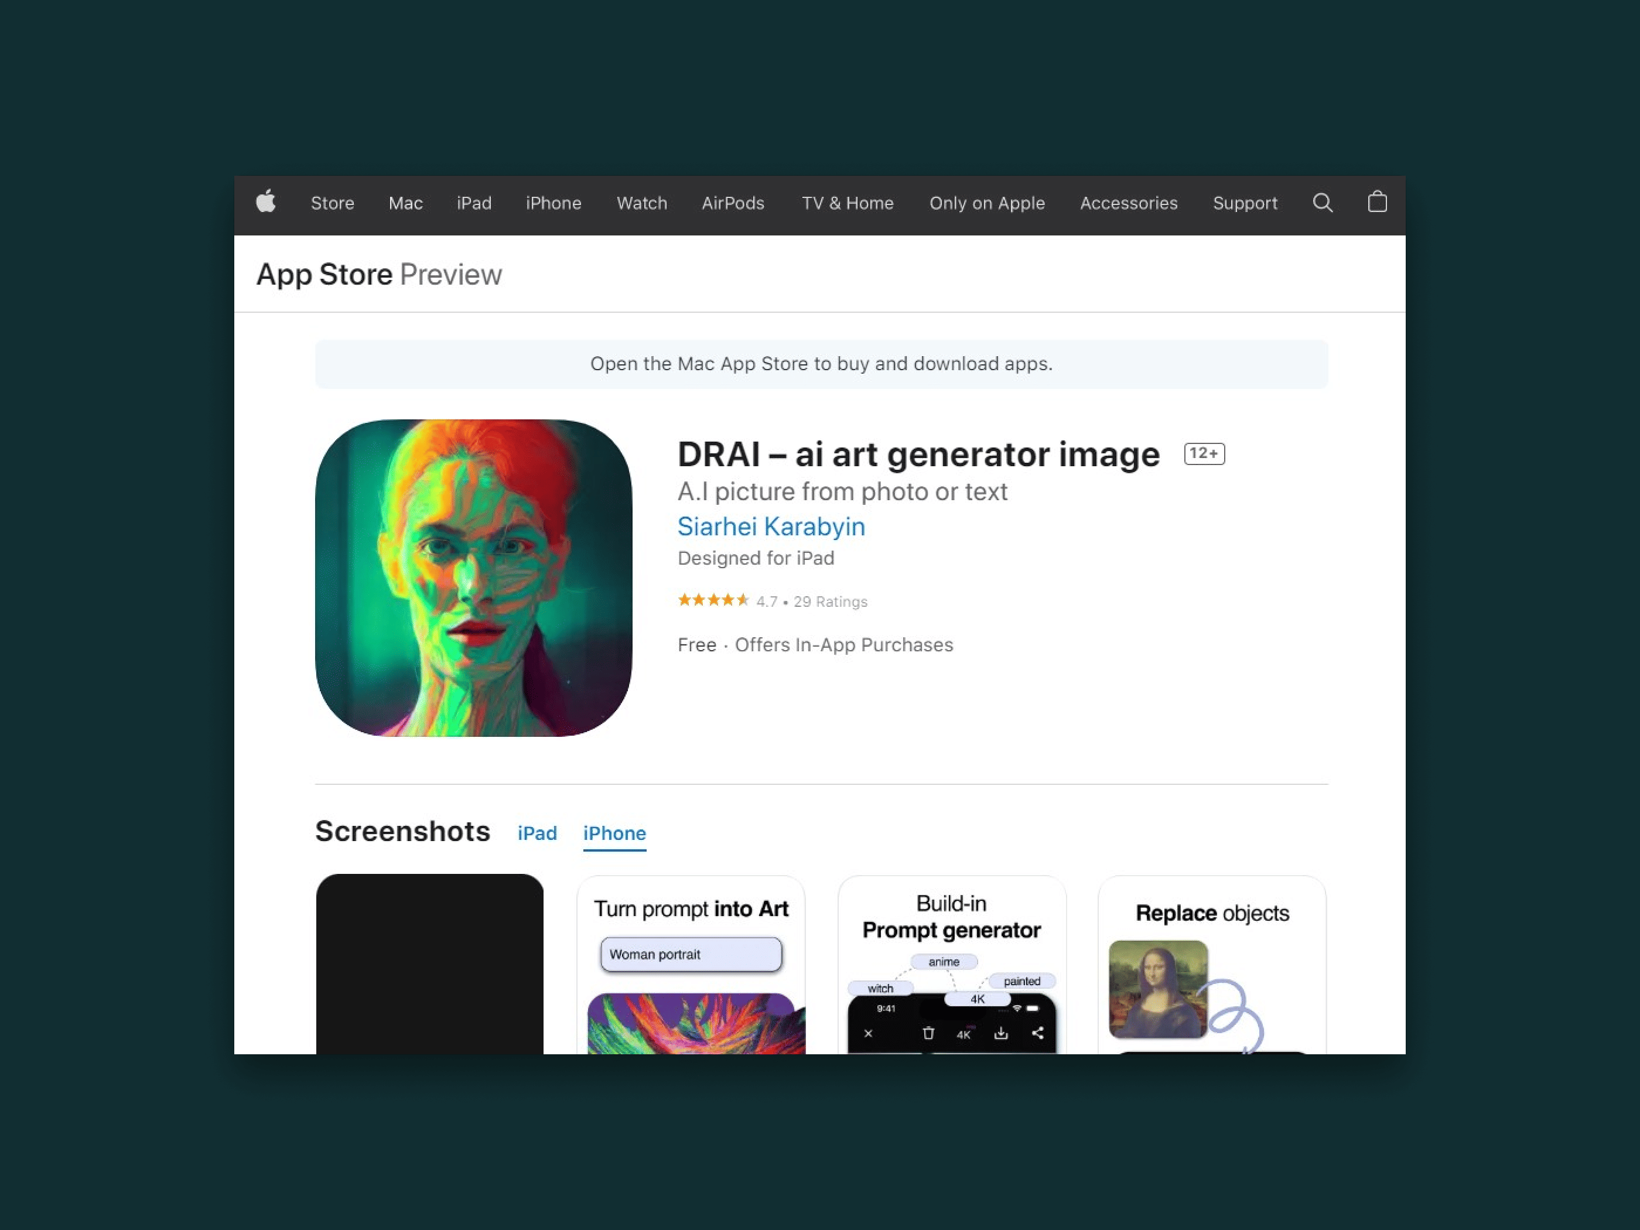The image size is (1640, 1230).
Task: Open the Accessories navigation link
Action: tap(1129, 203)
